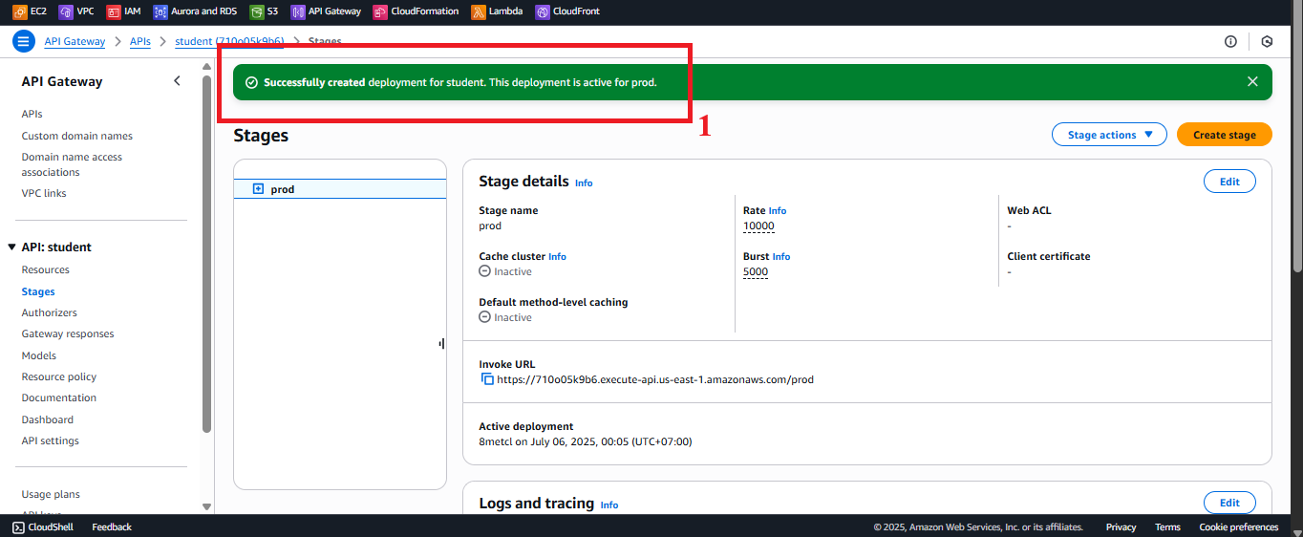Open the Lambda service shortcut icon

click(x=479, y=11)
